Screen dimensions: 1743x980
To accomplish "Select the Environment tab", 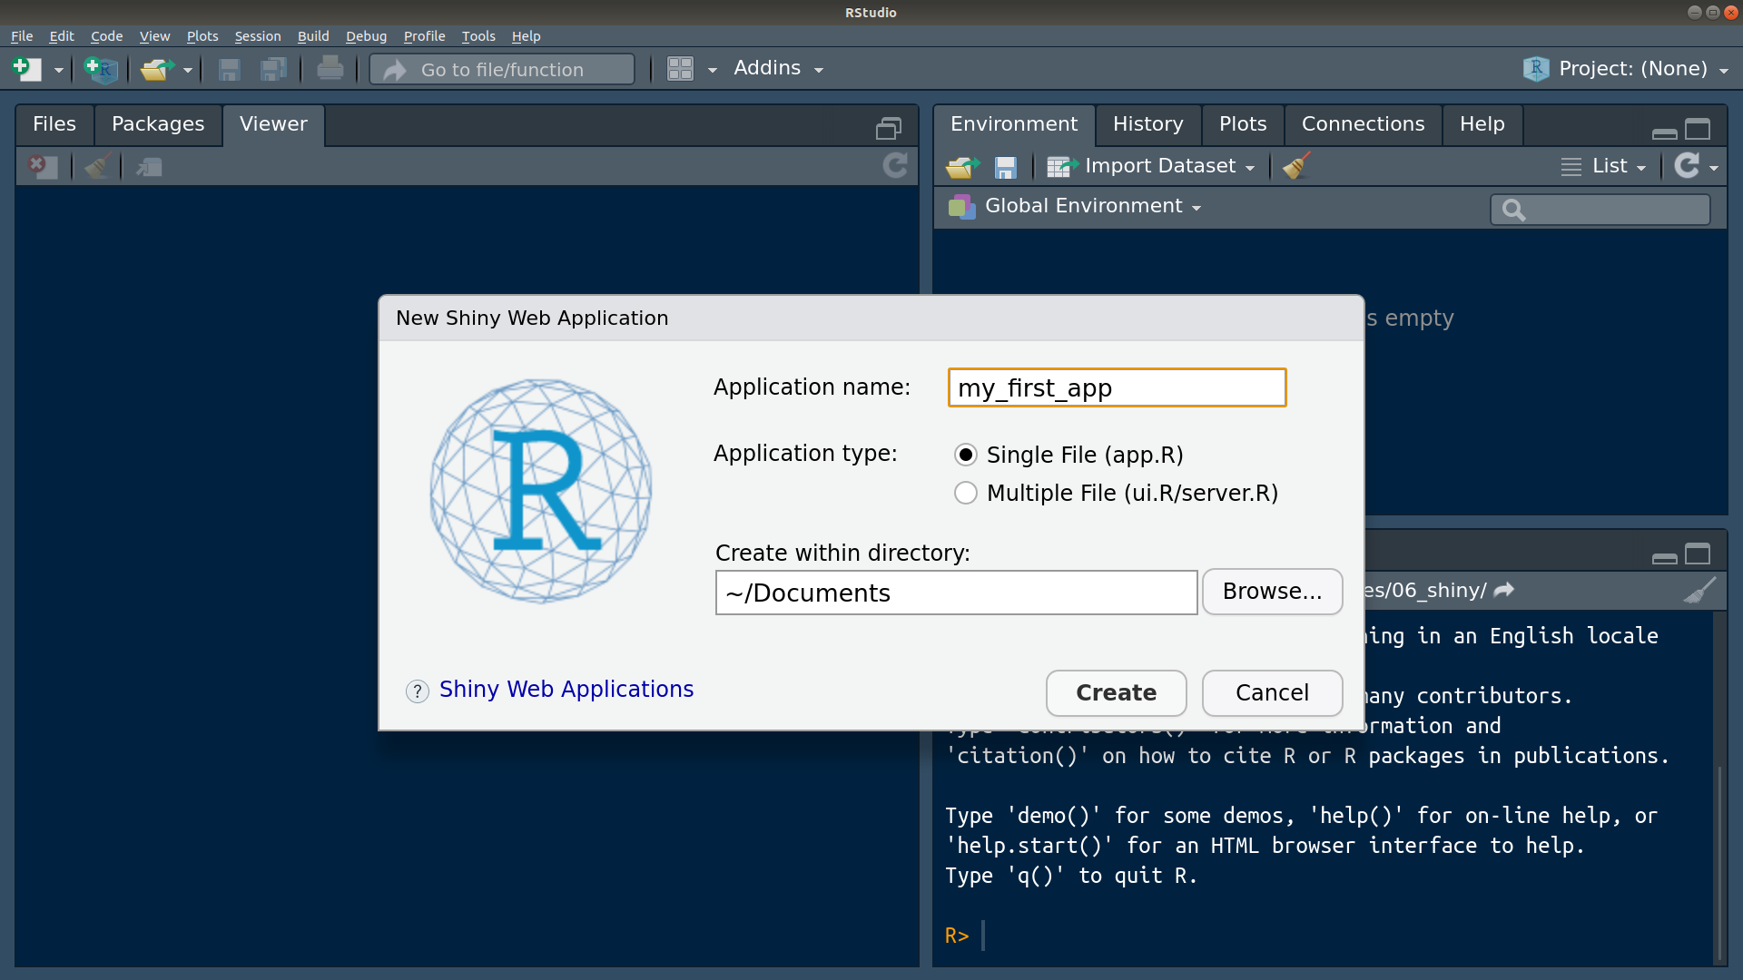I will pyautogui.click(x=1014, y=124).
